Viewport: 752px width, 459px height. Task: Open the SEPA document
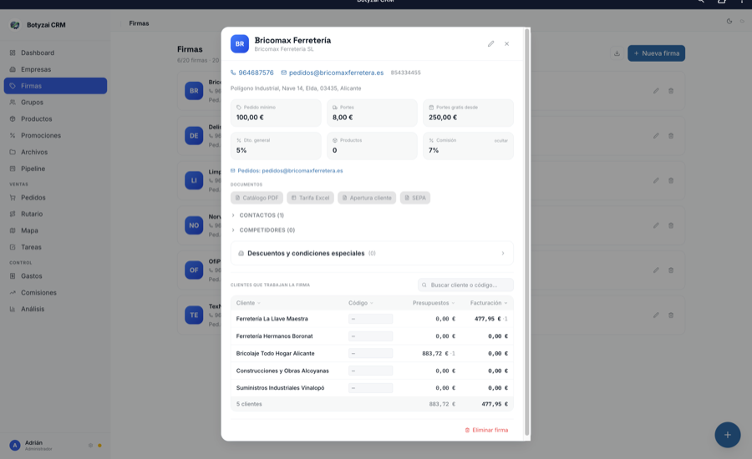414,198
